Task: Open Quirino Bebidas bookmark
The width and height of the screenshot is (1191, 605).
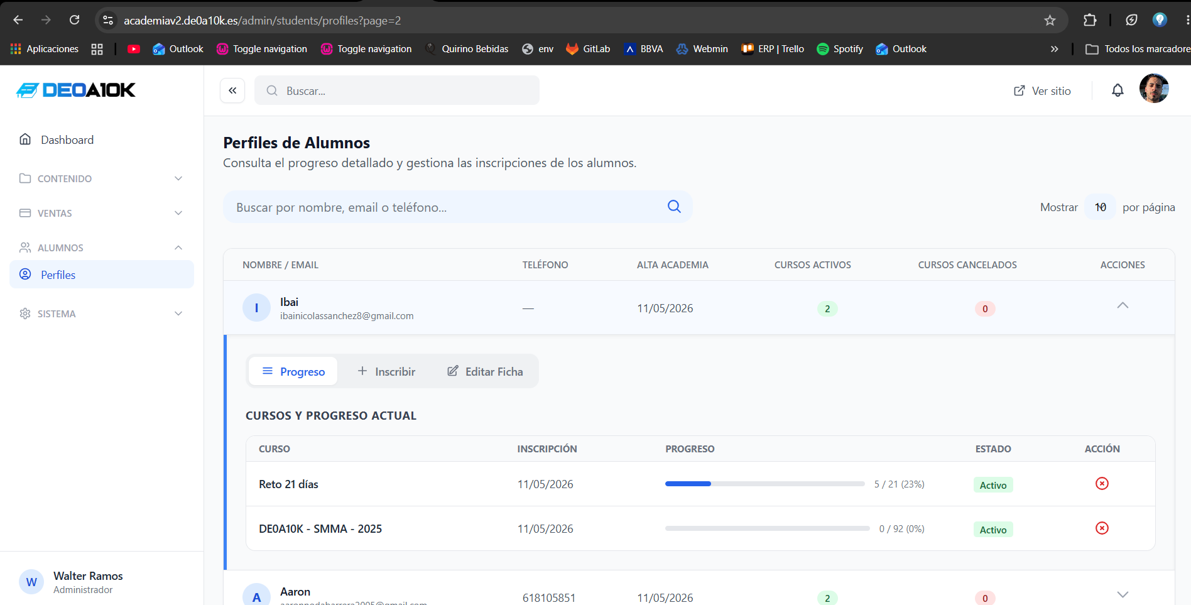Action: [x=467, y=49]
